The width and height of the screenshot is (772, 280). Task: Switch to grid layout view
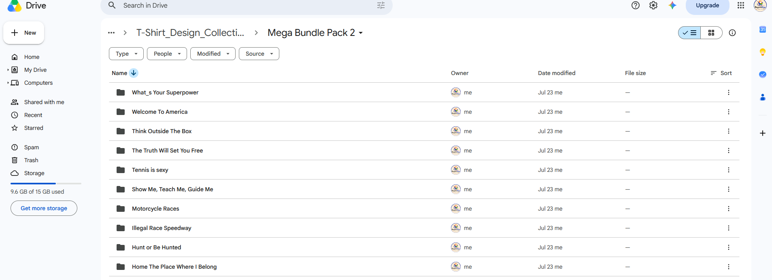(x=711, y=33)
